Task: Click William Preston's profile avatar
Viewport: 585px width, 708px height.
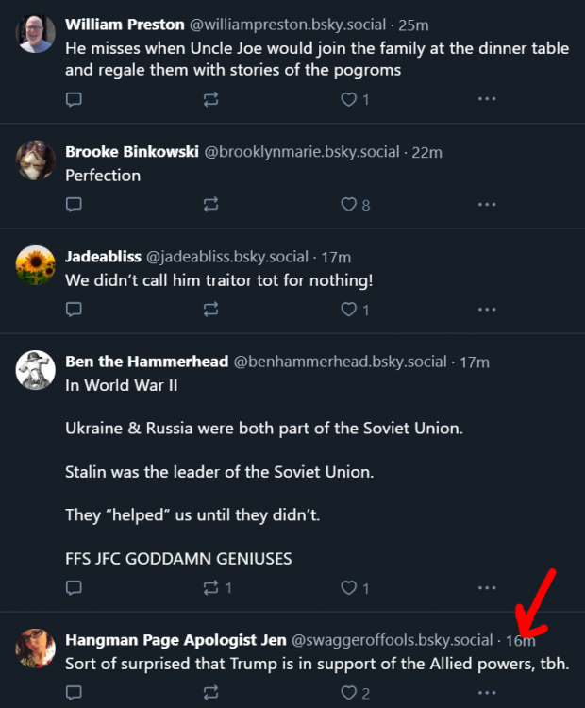Action: (x=36, y=33)
